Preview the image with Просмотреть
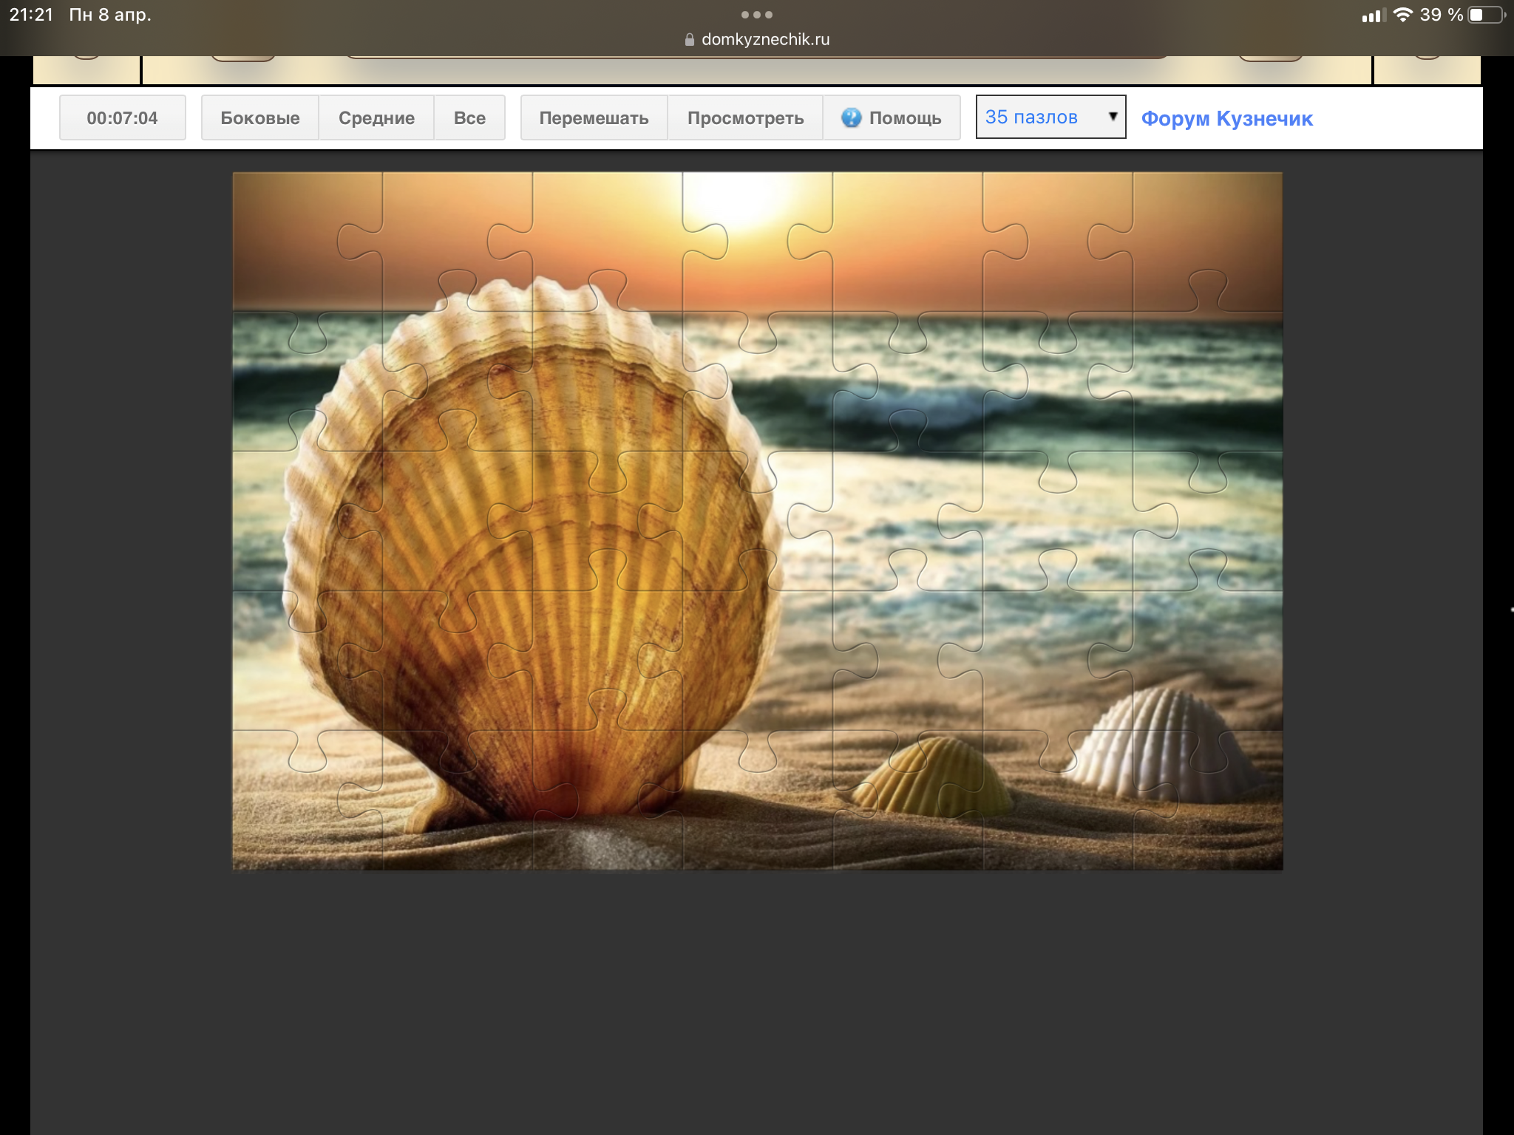This screenshot has height=1135, width=1514. (x=745, y=117)
